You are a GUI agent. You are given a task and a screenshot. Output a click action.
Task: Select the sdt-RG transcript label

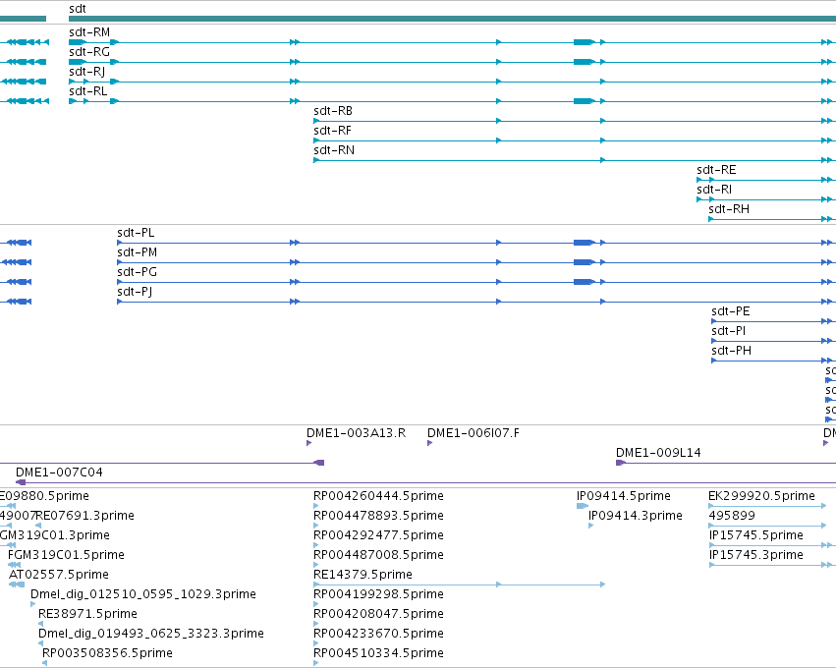click(x=89, y=52)
